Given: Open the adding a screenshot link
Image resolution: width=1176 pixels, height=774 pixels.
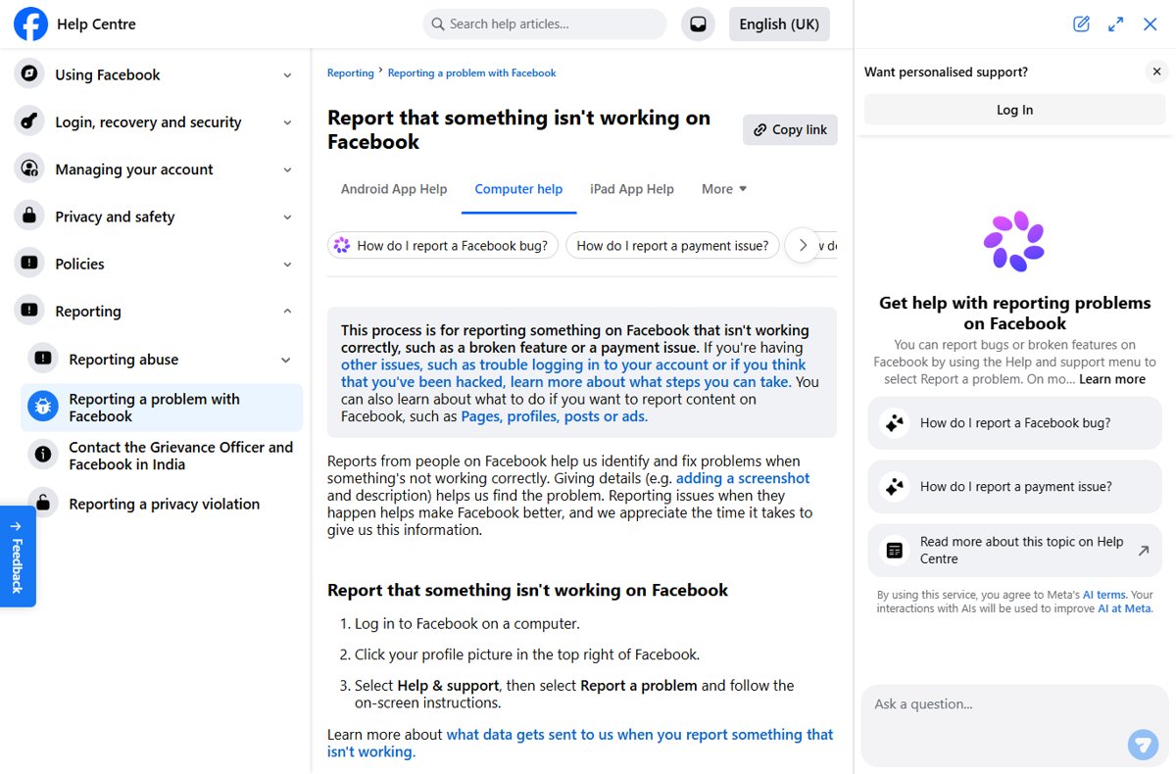Looking at the screenshot, I should 743,478.
